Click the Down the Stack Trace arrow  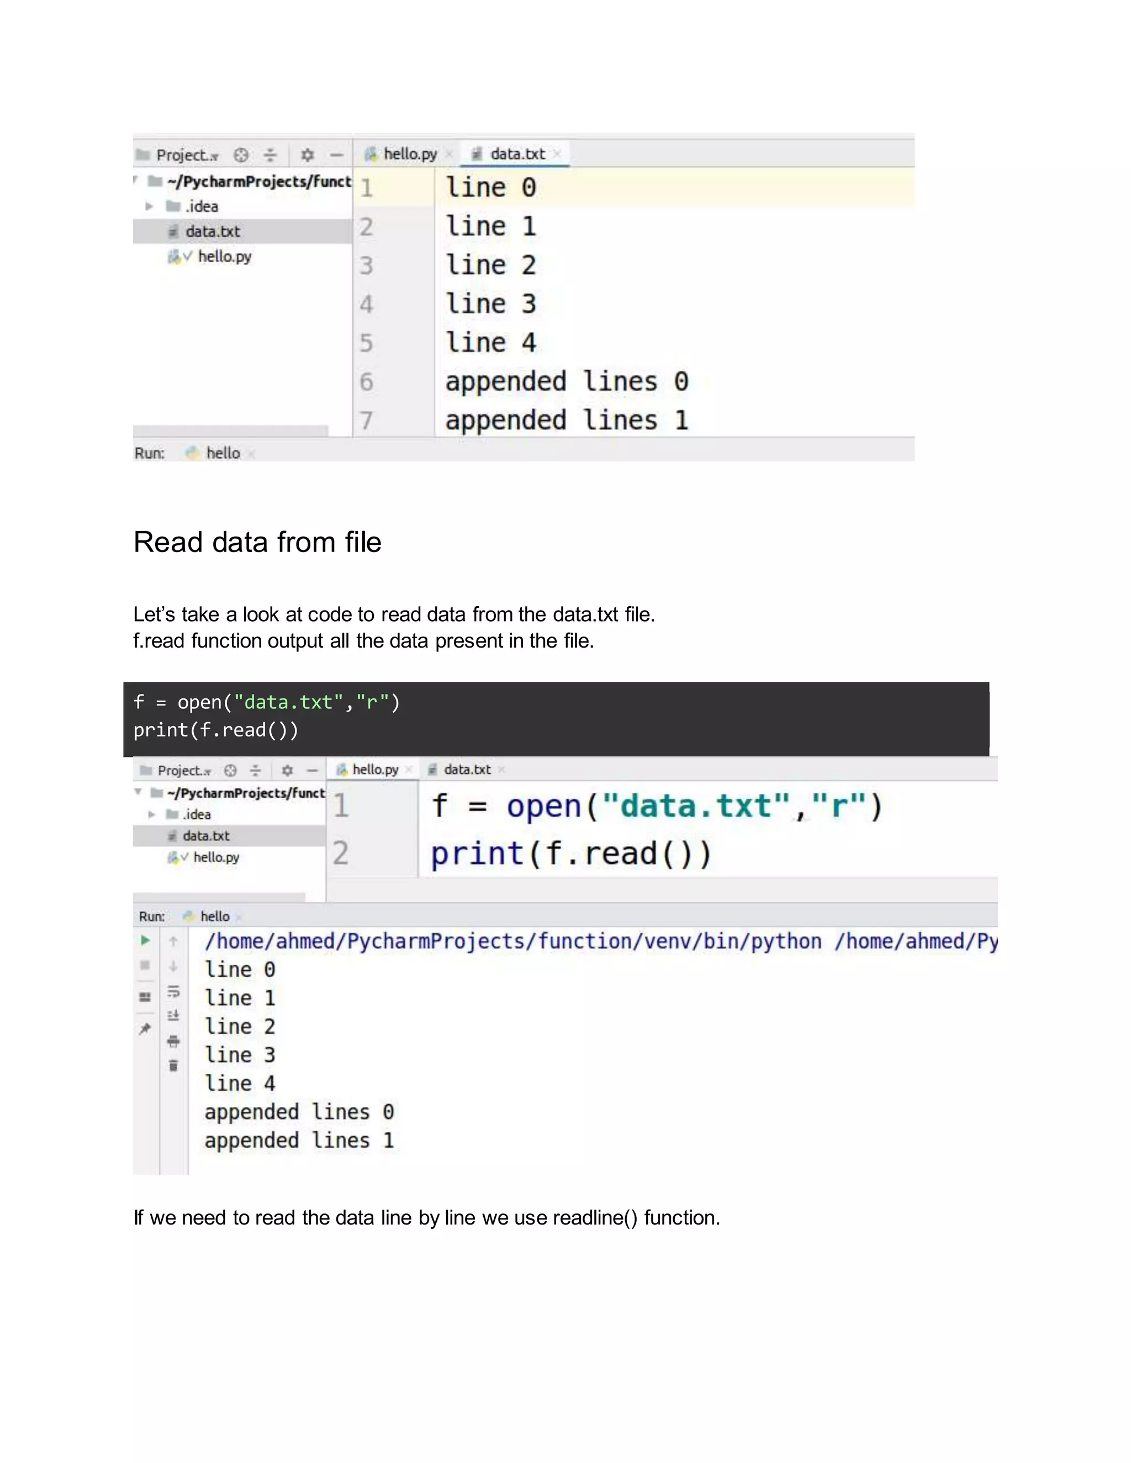[173, 966]
